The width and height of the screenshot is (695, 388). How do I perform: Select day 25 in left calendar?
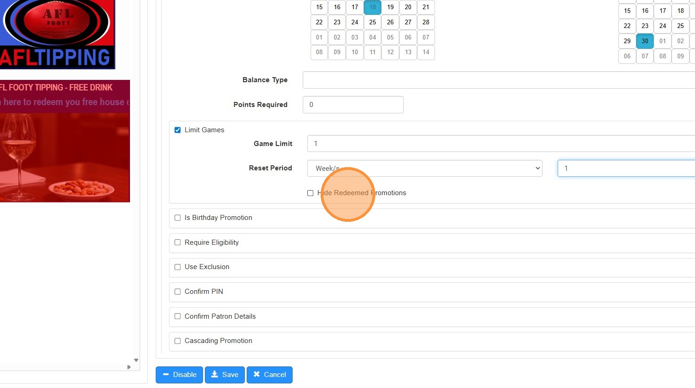[x=373, y=22]
